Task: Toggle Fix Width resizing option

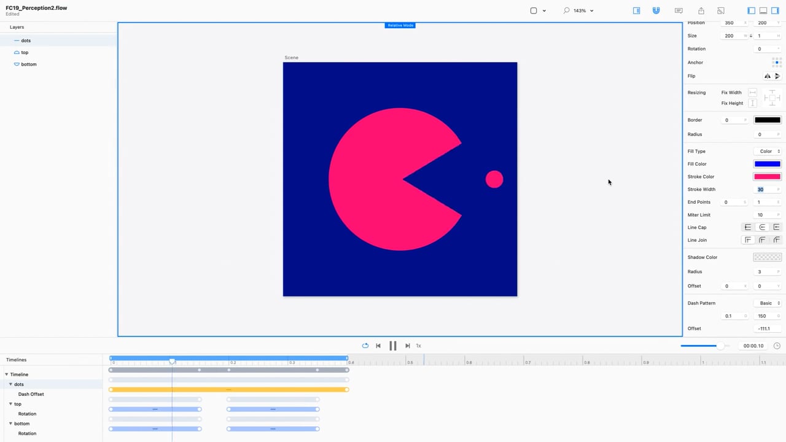Action: click(x=752, y=92)
